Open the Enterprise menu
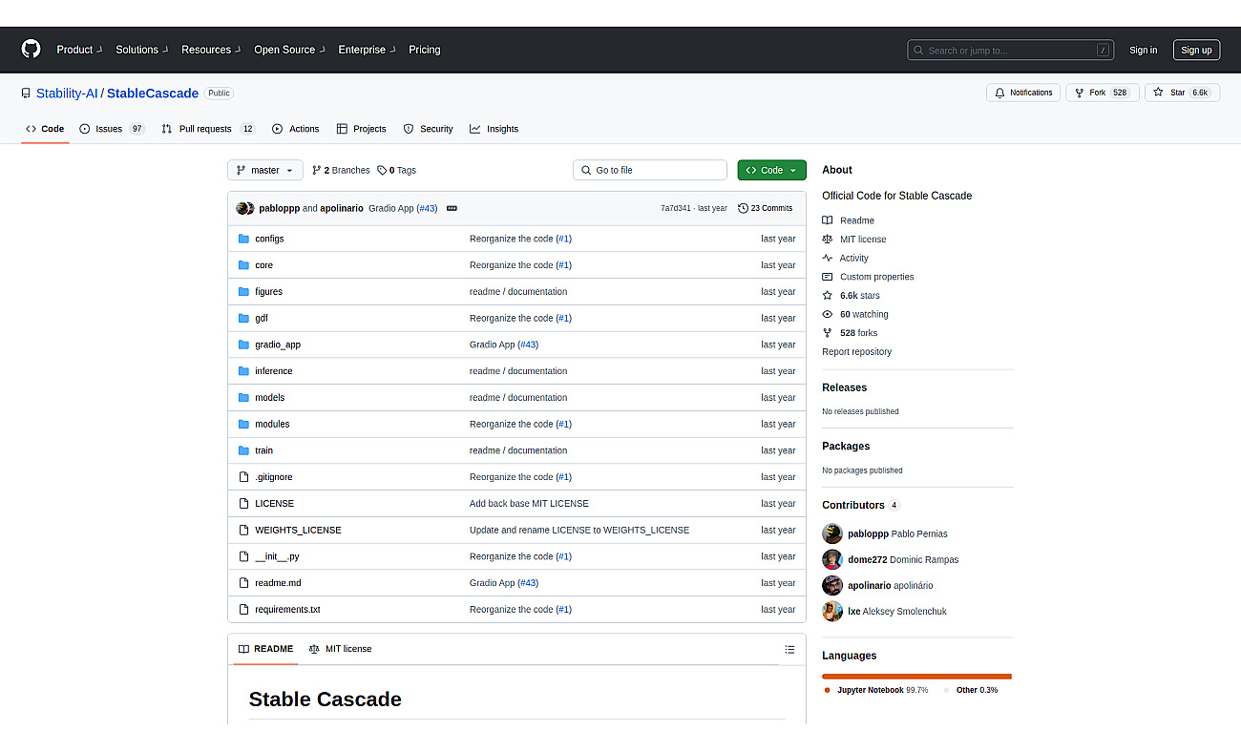This screenshot has height=752, width=1241. click(x=367, y=50)
